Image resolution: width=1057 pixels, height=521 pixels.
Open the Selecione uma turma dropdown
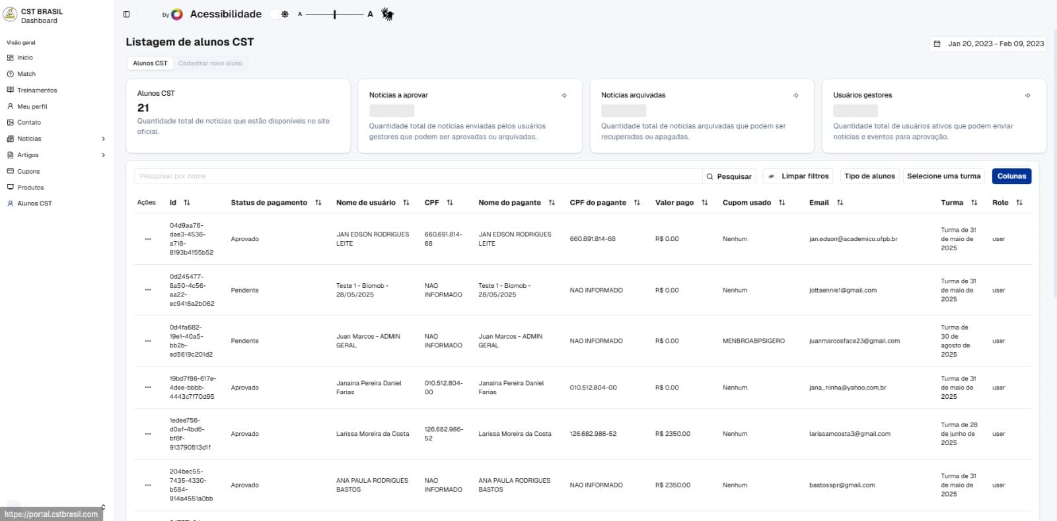tap(943, 176)
